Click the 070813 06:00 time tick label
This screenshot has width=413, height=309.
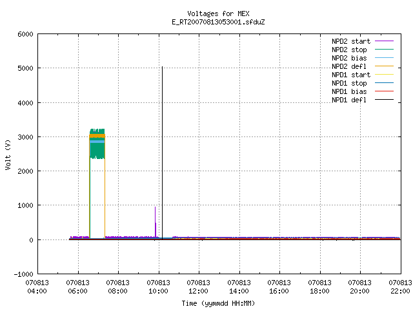click(77, 286)
